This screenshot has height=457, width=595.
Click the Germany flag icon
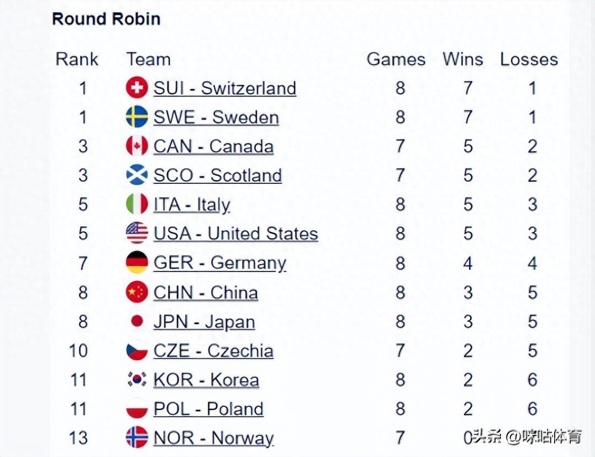click(x=137, y=263)
